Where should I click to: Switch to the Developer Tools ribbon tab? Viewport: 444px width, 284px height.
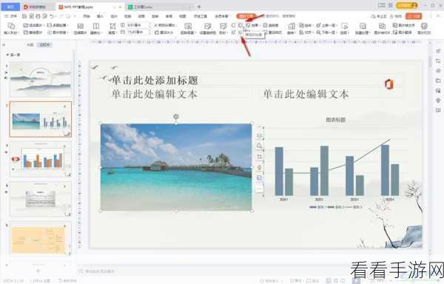pyautogui.click(x=201, y=16)
